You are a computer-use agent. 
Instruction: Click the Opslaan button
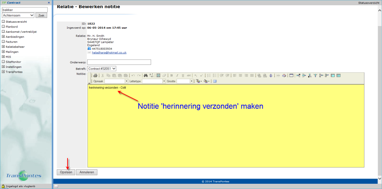66,172
